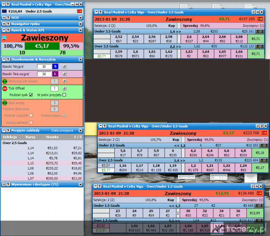Screen dimensions: 270x236
Task: Collapse the Rynek & Status API panel
Action: pos(4,30)
